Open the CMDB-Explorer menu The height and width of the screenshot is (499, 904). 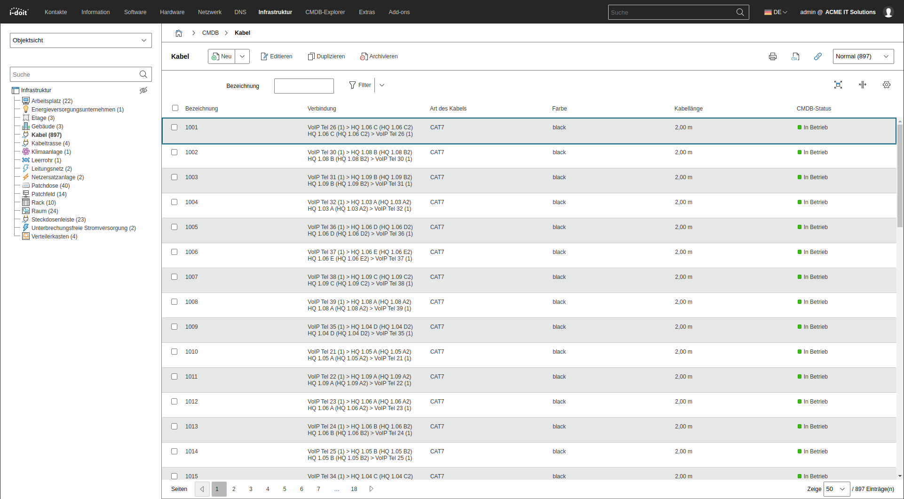(x=325, y=12)
